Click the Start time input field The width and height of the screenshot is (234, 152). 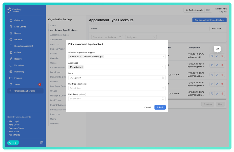[117, 88]
